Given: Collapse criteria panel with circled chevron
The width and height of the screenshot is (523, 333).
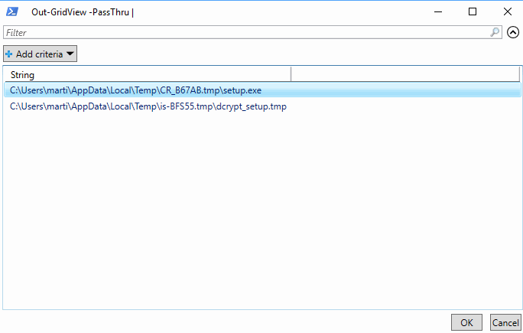Looking at the screenshot, I should tap(513, 32).
